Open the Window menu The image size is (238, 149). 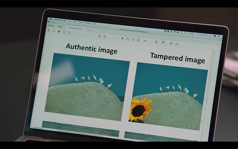tap(87, 23)
